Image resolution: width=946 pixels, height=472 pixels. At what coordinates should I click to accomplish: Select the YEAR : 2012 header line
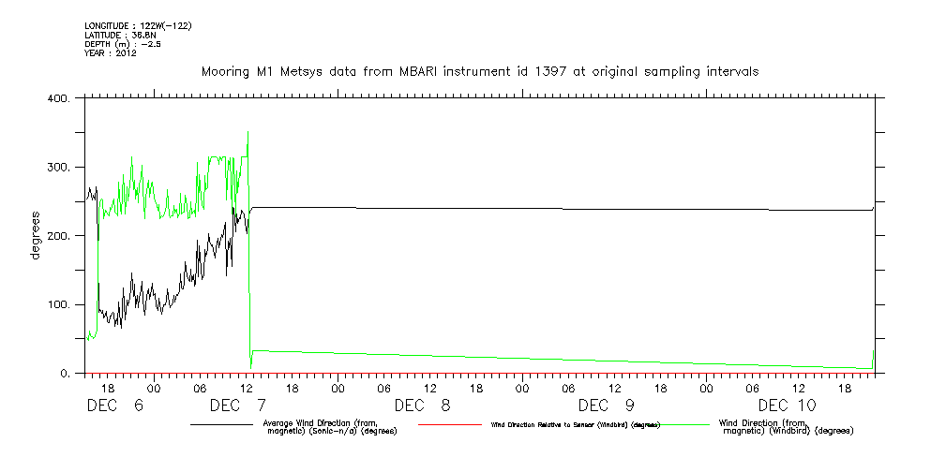coord(111,53)
